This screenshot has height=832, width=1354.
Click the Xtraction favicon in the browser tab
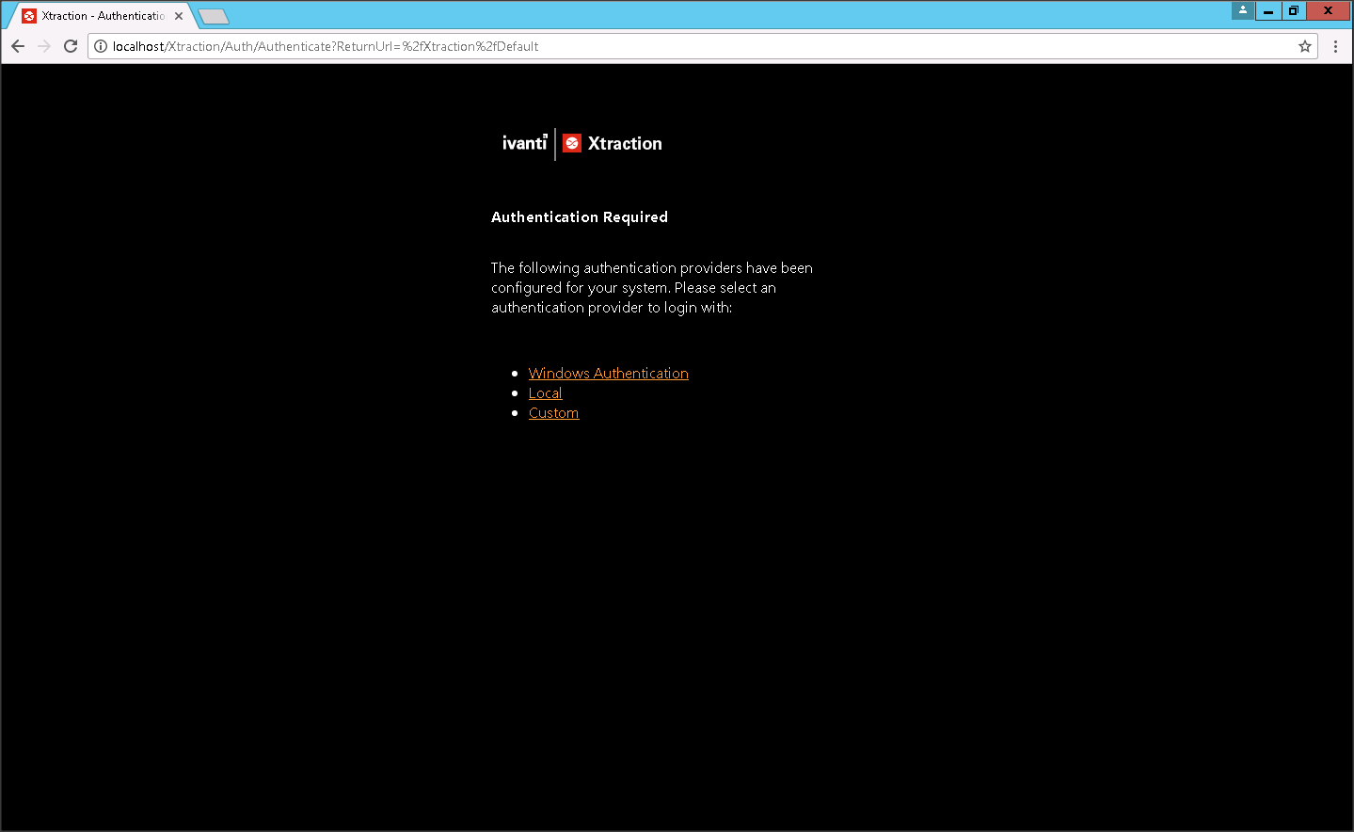[x=29, y=16]
